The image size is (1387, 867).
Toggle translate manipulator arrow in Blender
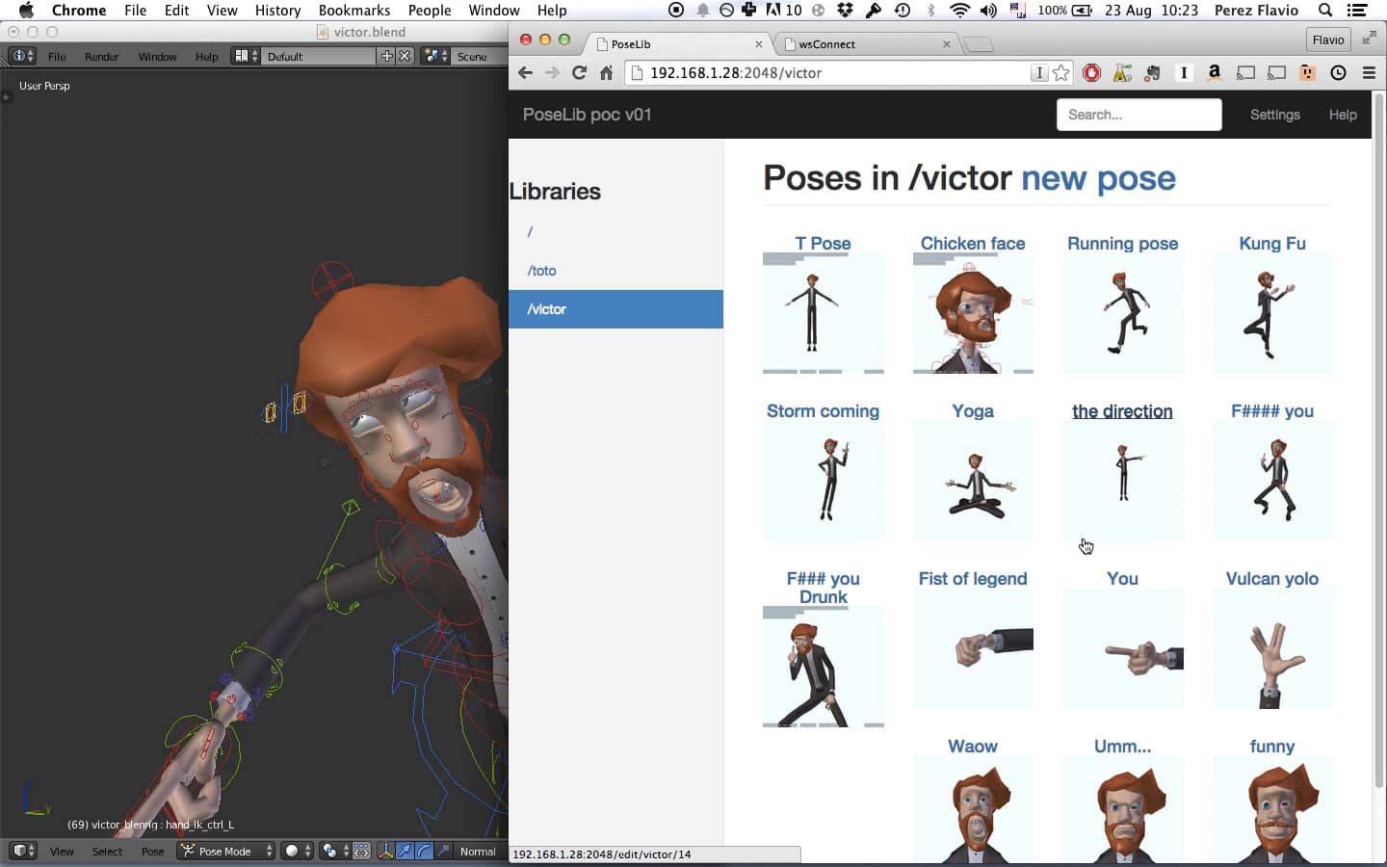coord(405,851)
